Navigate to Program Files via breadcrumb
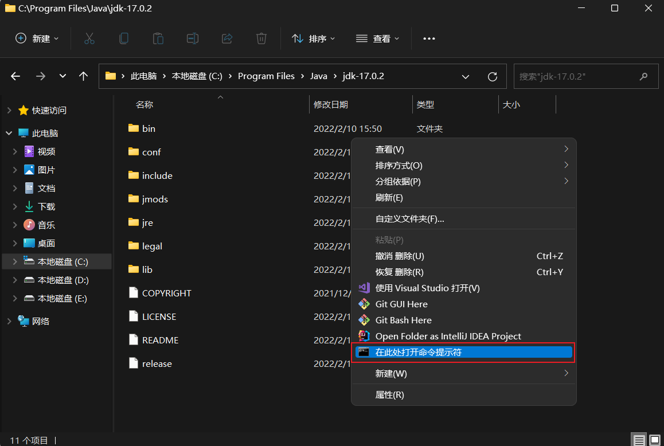The image size is (664, 446). [x=266, y=76]
